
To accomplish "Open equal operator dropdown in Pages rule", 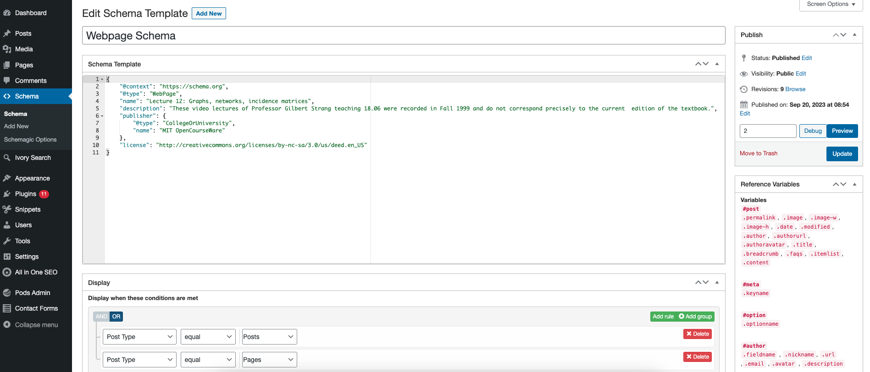I will (208, 360).
